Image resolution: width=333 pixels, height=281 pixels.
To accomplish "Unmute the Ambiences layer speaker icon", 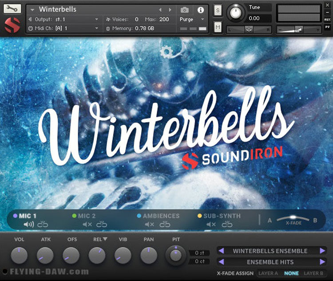I will coord(150,224).
